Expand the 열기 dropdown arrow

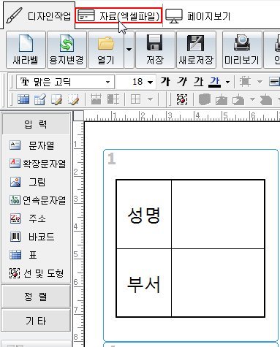tap(129, 50)
